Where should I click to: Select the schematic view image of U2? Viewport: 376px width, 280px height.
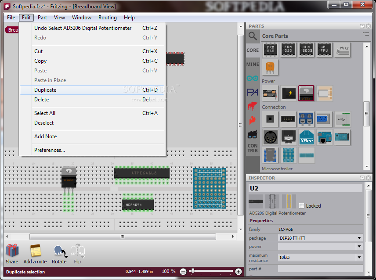[272, 201]
